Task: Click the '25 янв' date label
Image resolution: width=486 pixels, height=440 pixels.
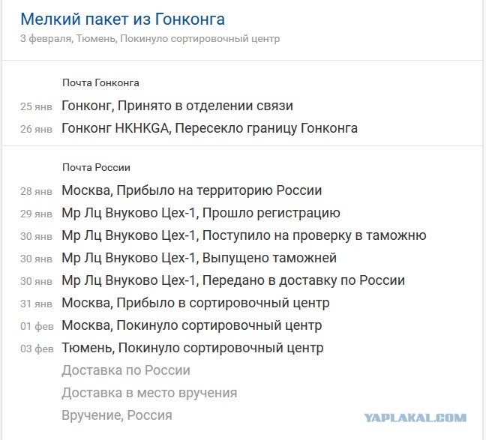Action: (x=36, y=106)
